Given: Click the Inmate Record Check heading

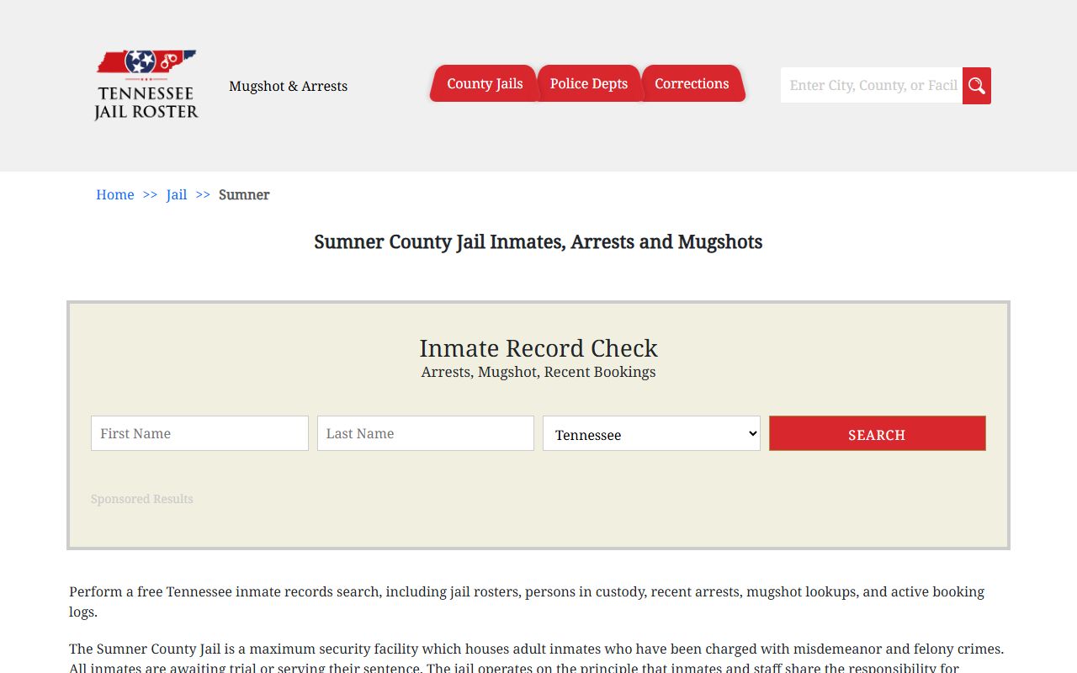Looking at the screenshot, I should coord(538,348).
